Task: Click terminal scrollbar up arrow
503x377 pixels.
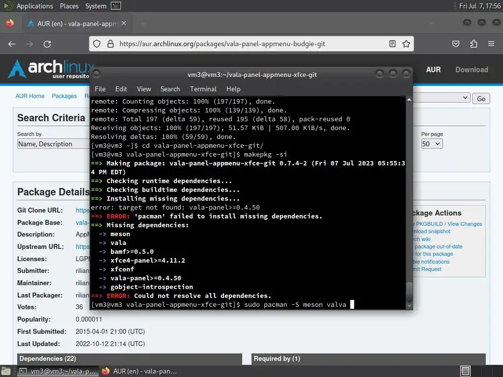Action: [x=409, y=100]
